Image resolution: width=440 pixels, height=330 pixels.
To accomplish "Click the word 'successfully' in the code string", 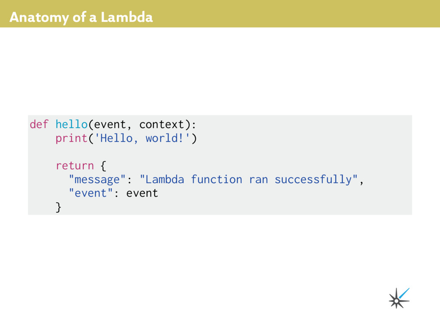I will pyautogui.click(x=313, y=179).
